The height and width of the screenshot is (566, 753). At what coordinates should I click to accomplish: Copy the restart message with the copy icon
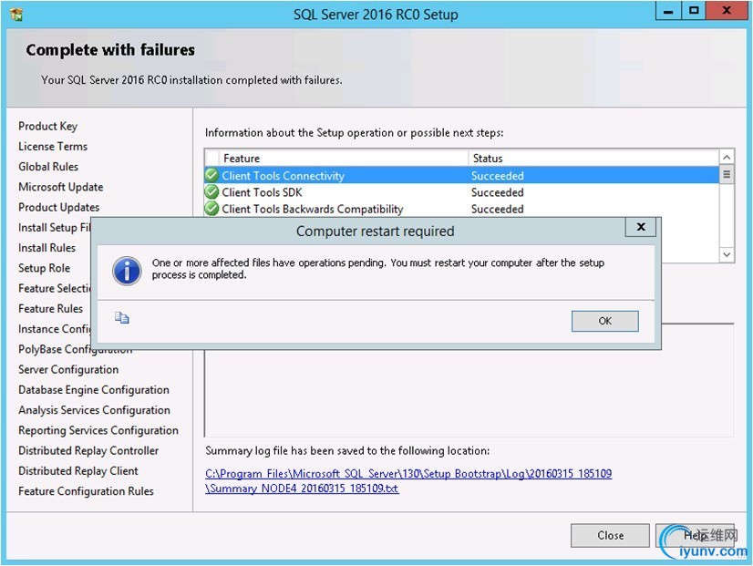[x=121, y=318]
